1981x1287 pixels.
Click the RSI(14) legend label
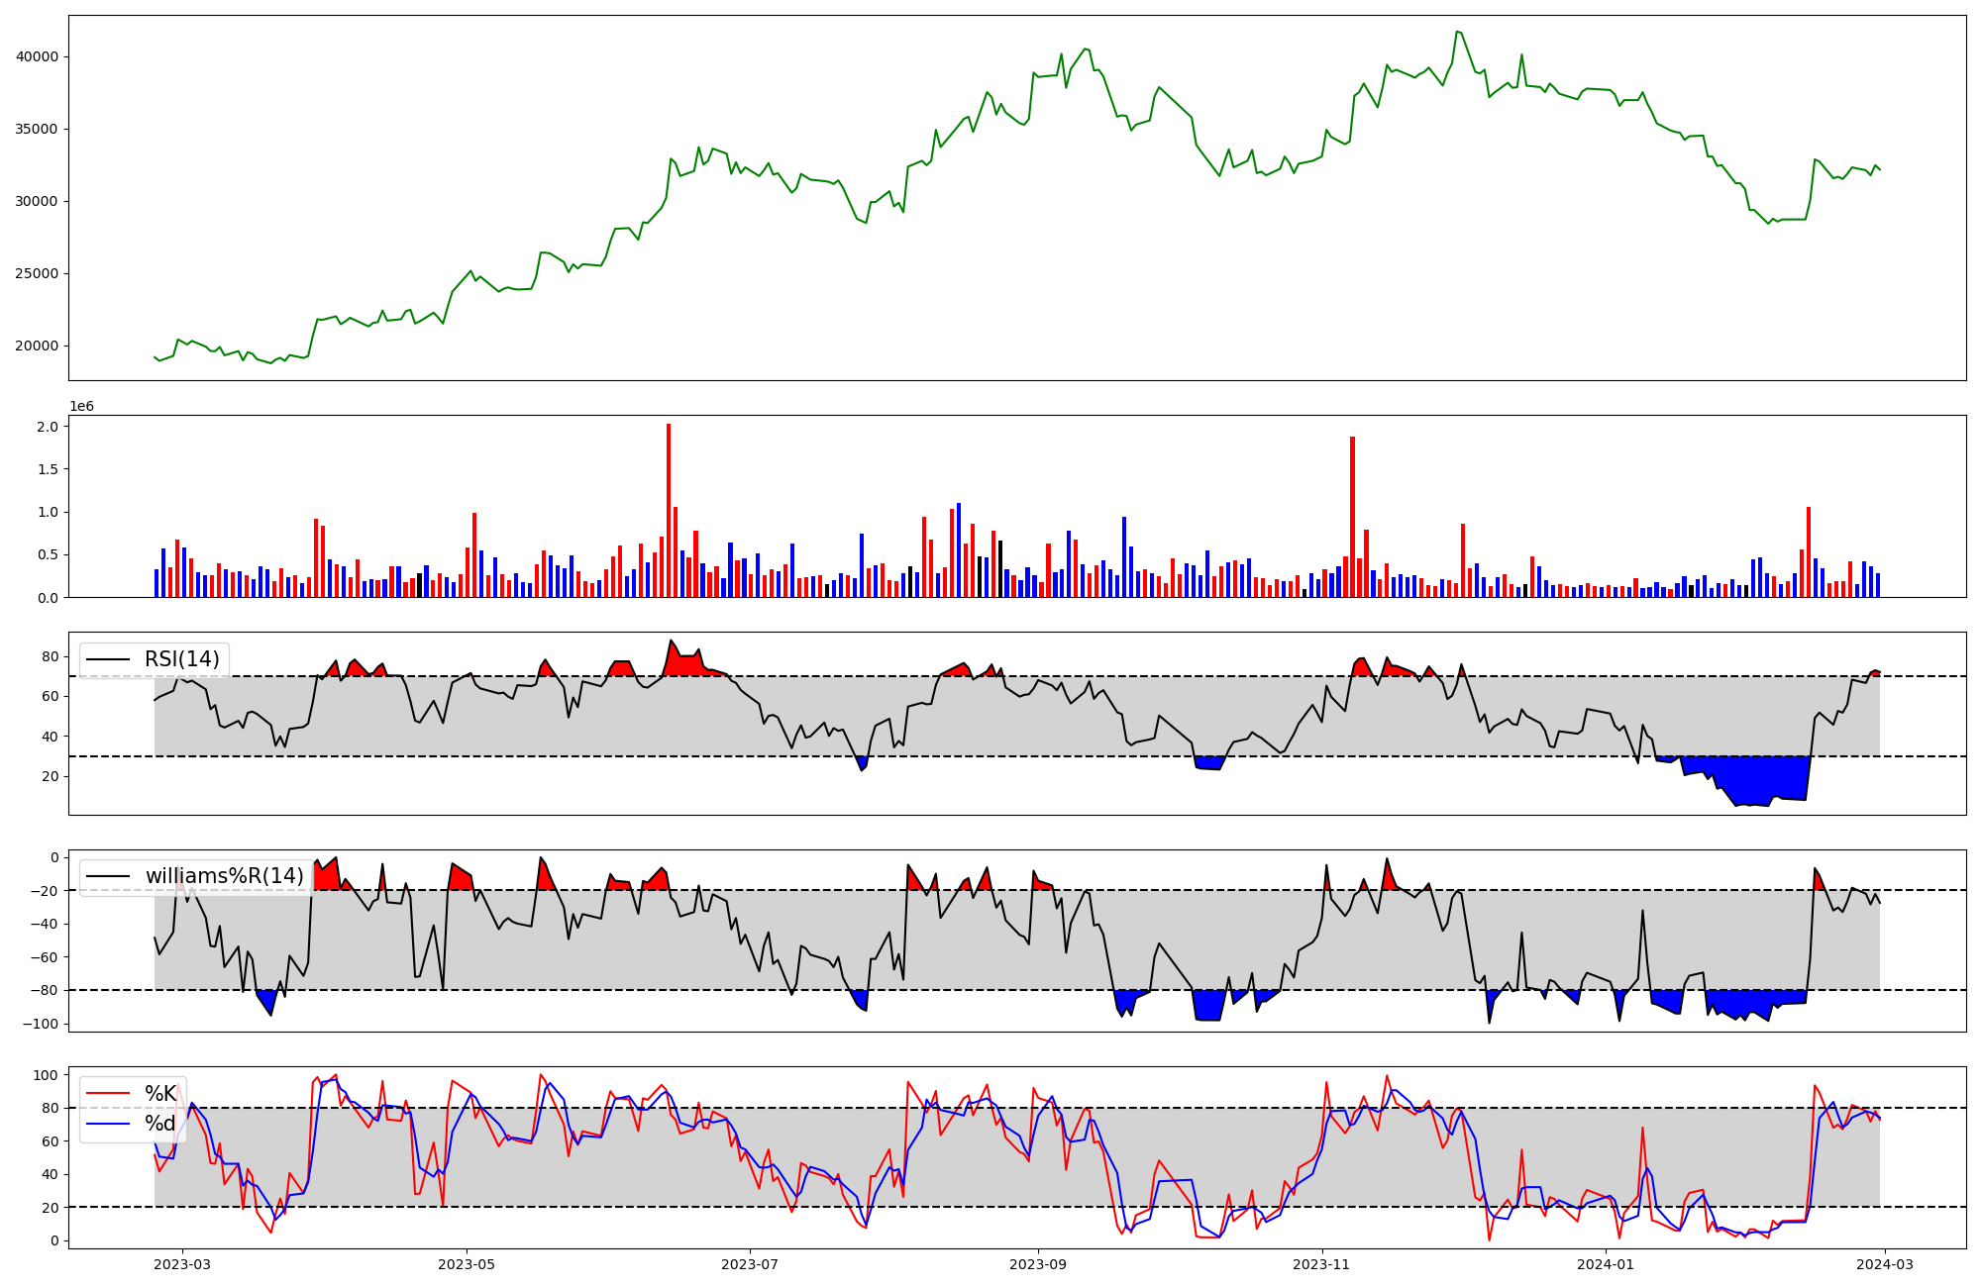(182, 659)
